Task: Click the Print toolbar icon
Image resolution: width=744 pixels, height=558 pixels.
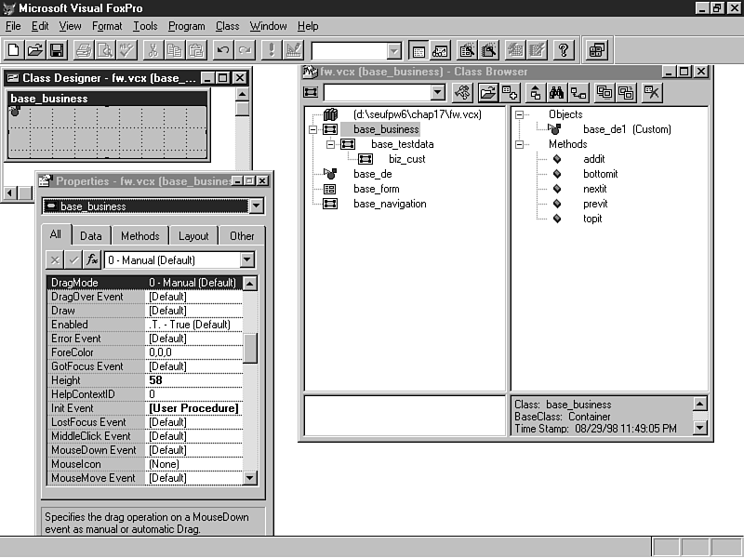Action: [83, 49]
